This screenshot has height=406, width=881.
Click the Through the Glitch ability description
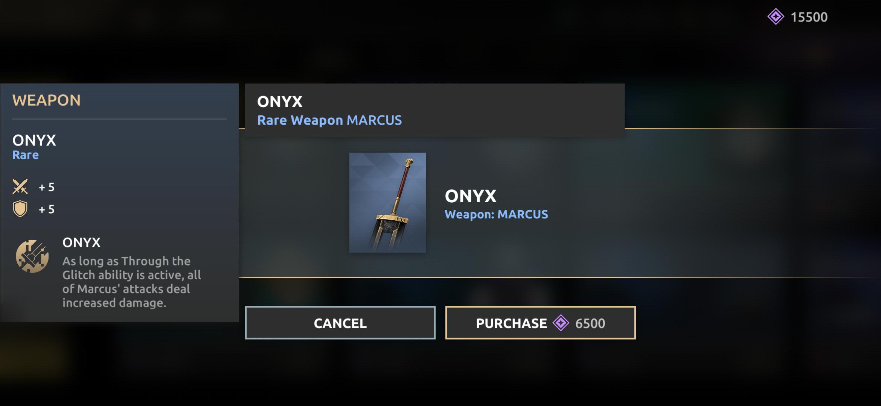click(x=131, y=282)
